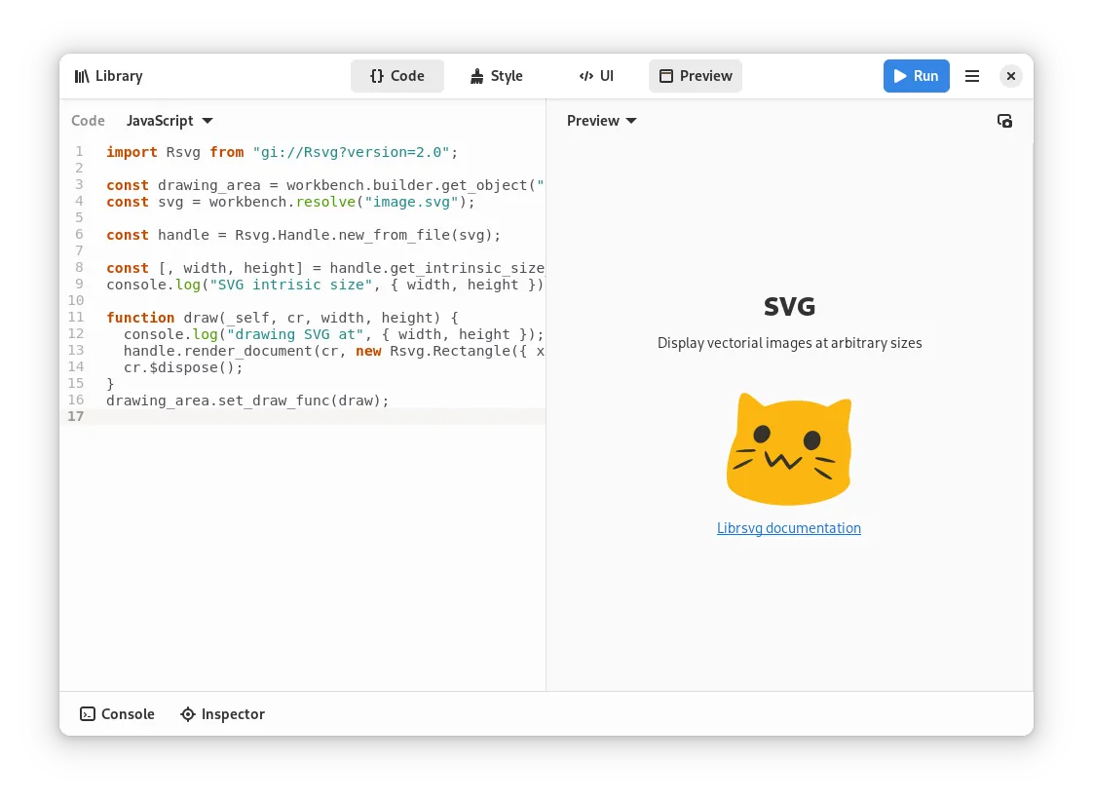Viewport: 1093px width, 801px height.
Task: Click the Library books icon
Action: coord(82,76)
